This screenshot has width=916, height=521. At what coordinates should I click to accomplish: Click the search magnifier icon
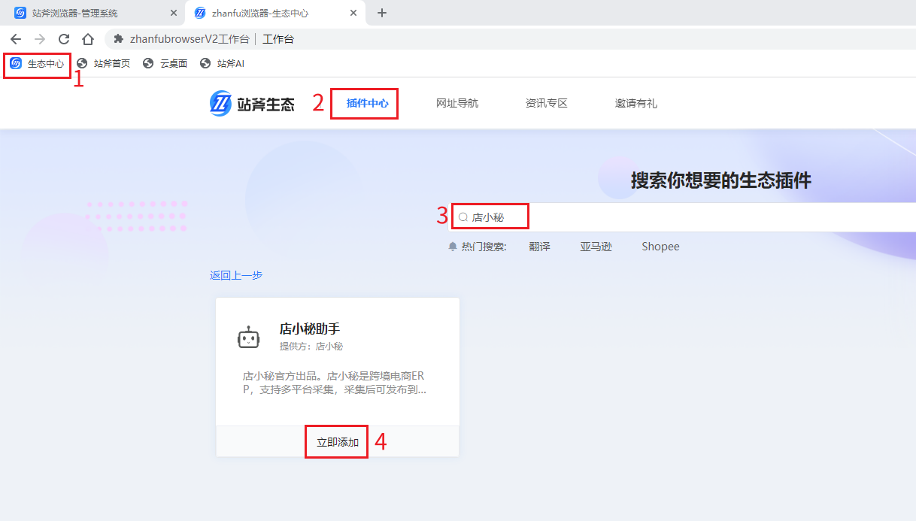click(463, 217)
